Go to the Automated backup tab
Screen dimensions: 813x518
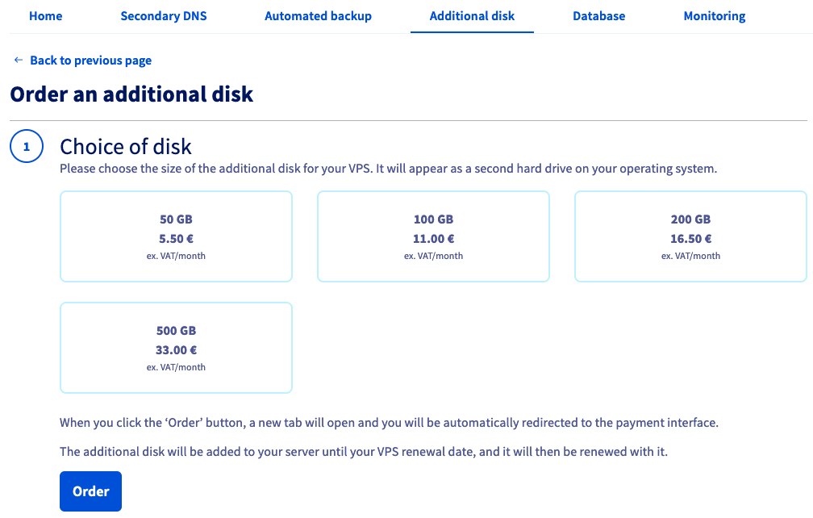pyautogui.click(x=318, y=16)
